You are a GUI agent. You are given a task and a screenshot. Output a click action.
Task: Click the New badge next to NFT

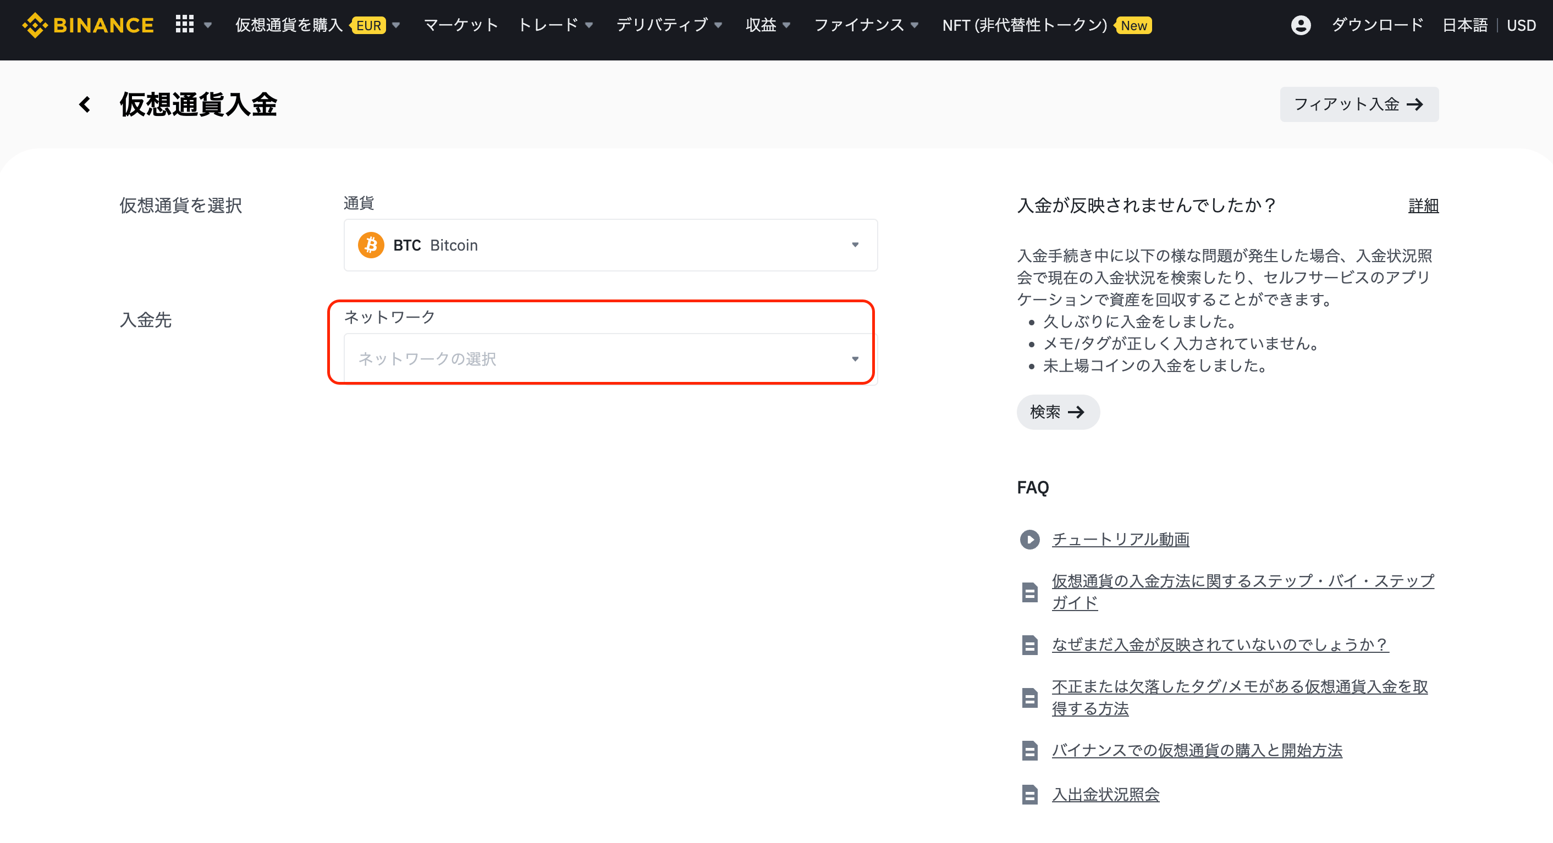click(1133, 25)
